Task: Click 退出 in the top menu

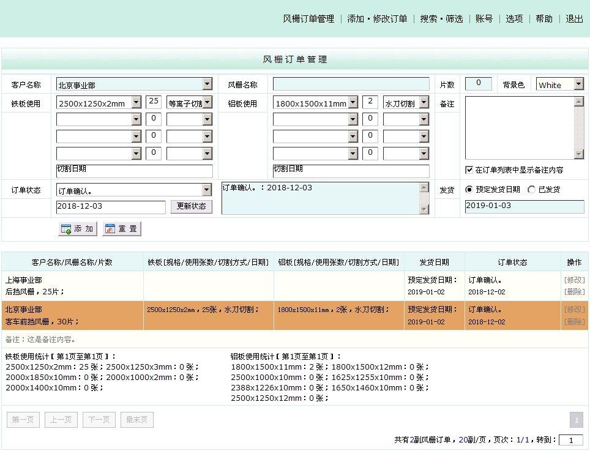Action: (574, 19)
